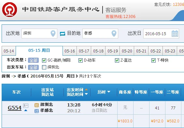The width and height of the screenshot is (184, 128).
Task: Click the 孝感北 arrival station name
Action: 47,110
